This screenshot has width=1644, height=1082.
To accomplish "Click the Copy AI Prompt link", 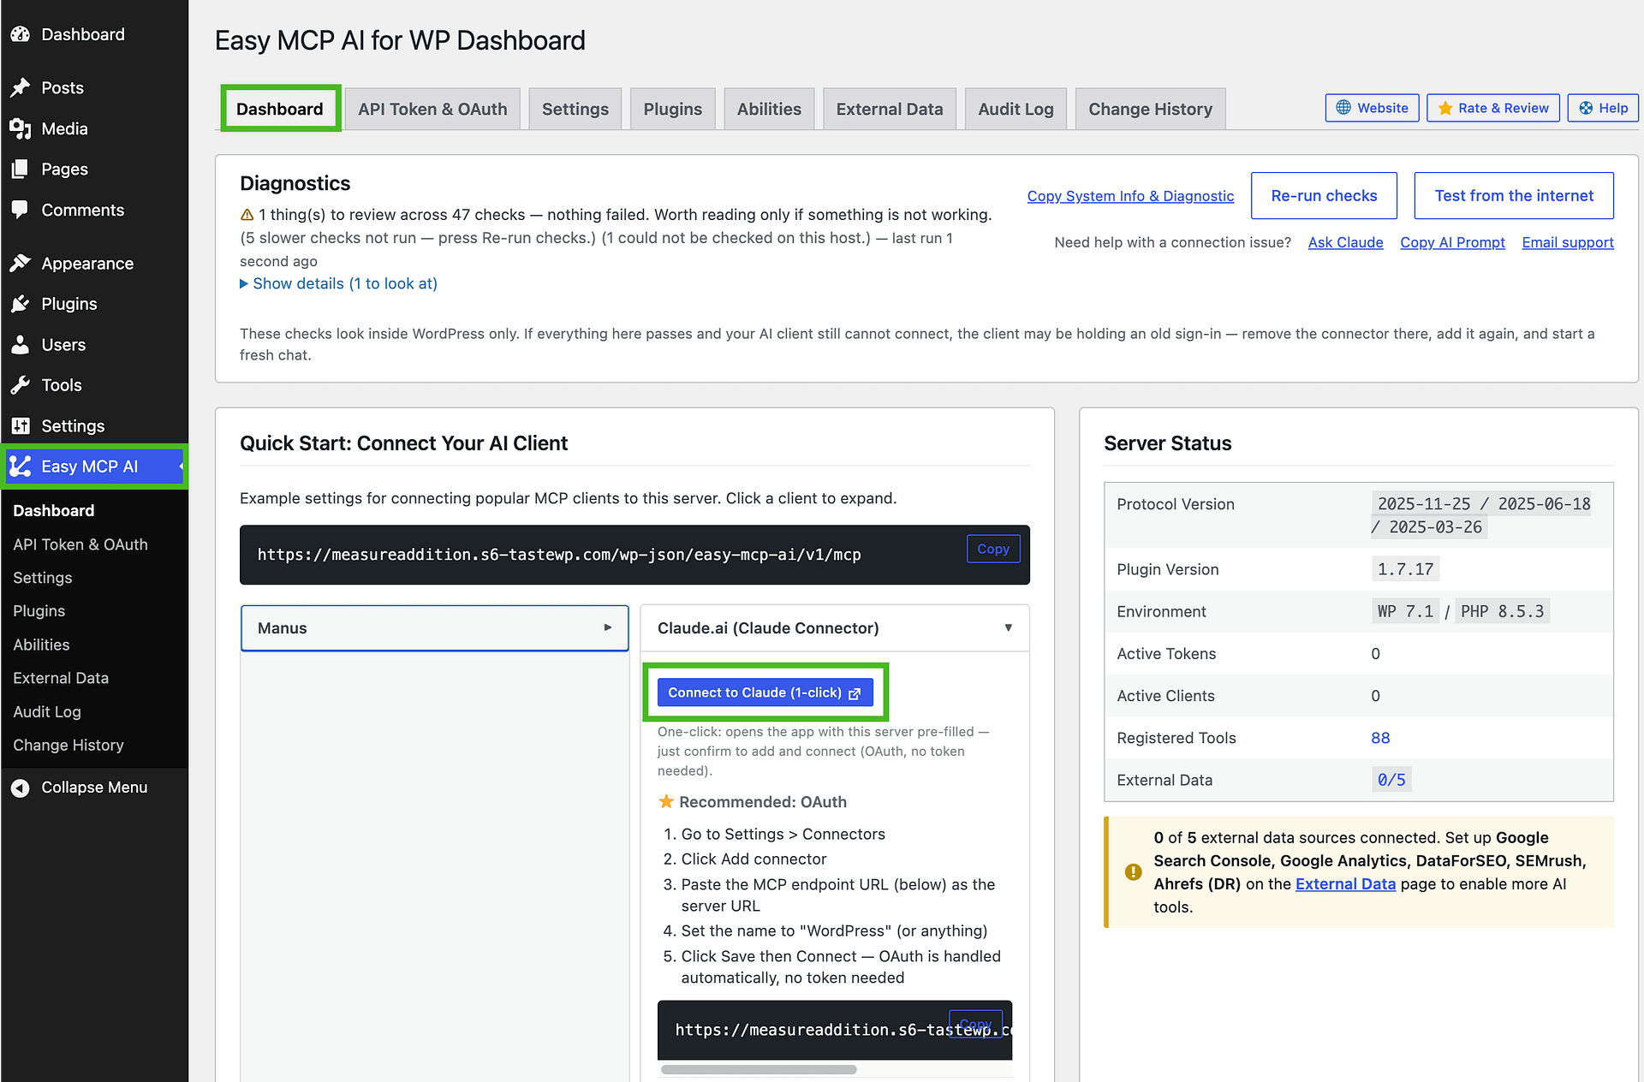I will [x=1452, y=242].
